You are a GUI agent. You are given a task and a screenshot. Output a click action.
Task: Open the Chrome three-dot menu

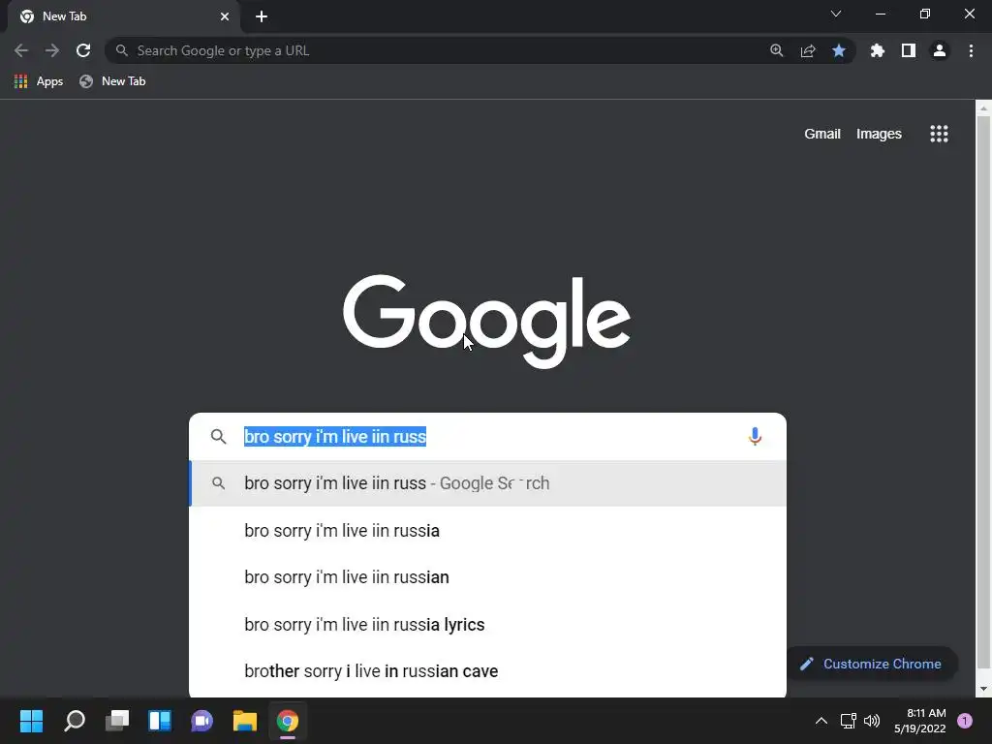(971, 50)
